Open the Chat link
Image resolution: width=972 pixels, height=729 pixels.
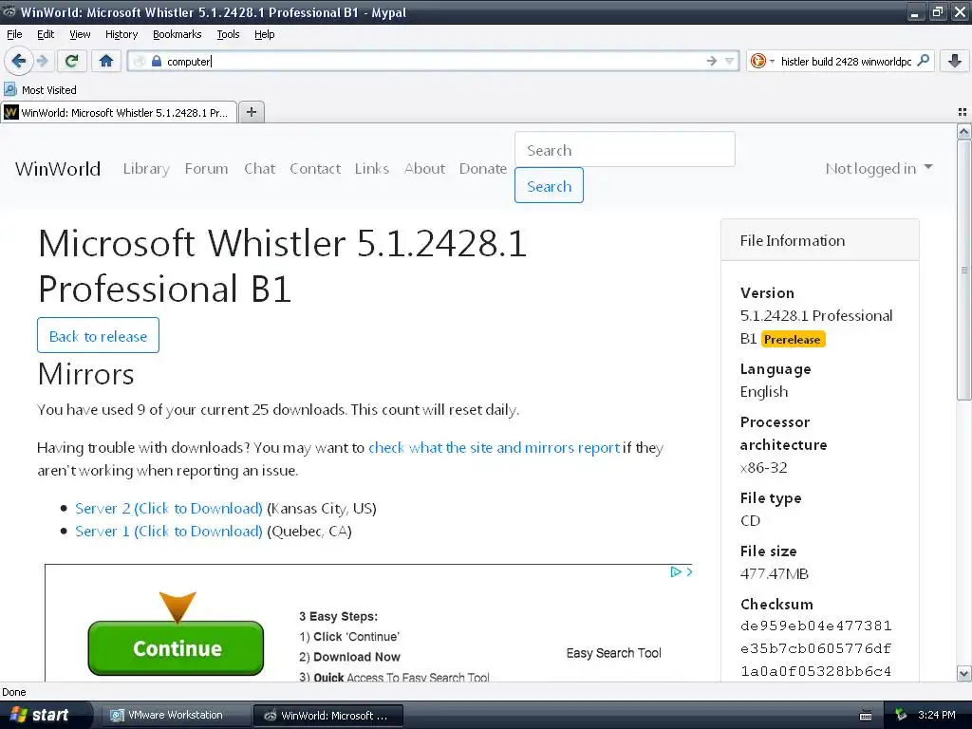tap(260, 169)
